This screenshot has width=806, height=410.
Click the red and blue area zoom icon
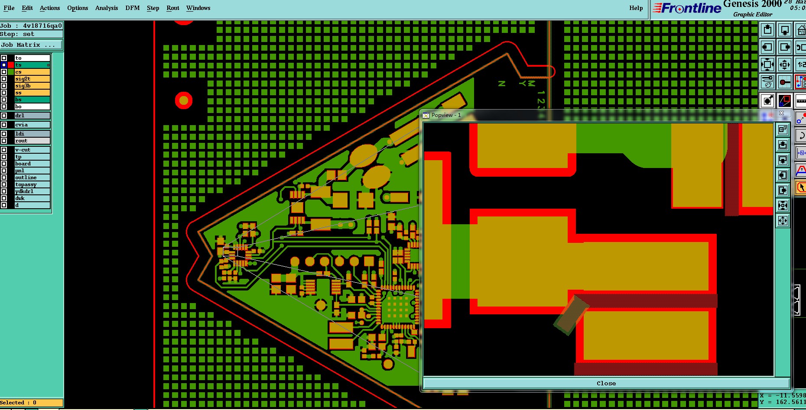785,101
